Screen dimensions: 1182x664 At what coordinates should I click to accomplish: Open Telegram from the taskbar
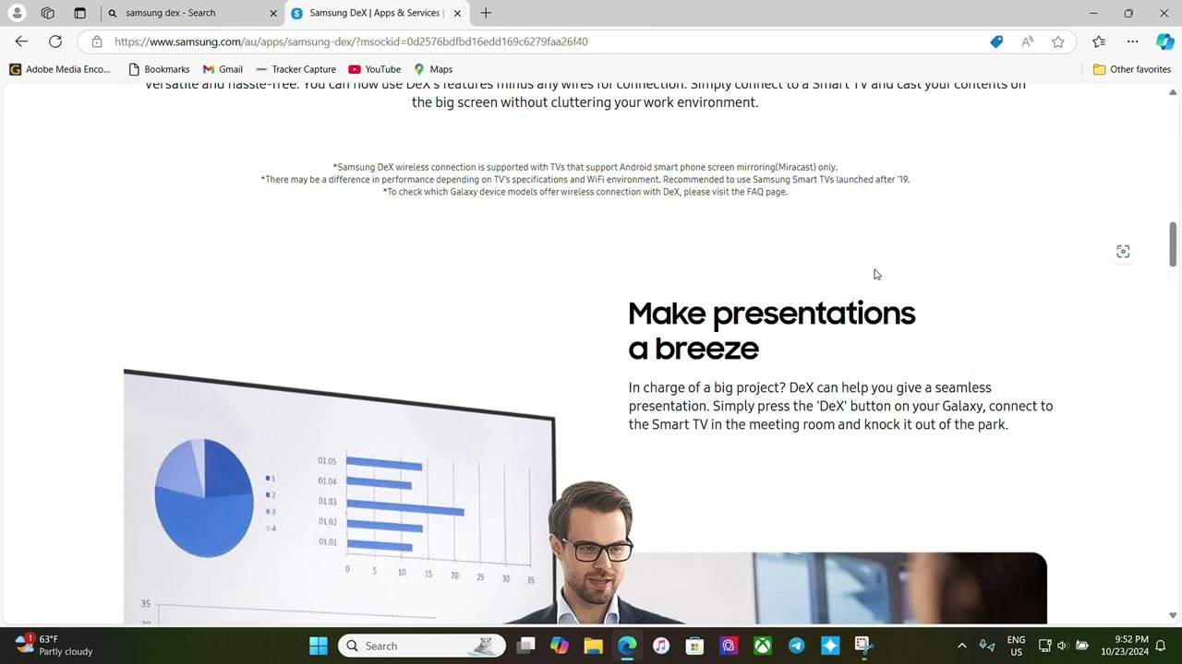coord(796,646)
